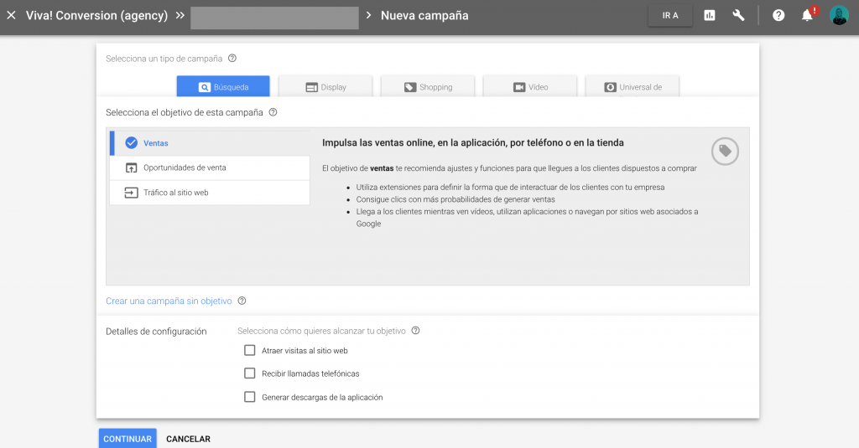Check 'Atraer visitas al sitio web'
This screenshot has height=448, width=859.
(250, 350)
